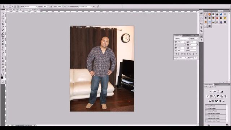Open the anti-aliasing Strong dropdown
This screenshot has height=130, width=231.
point(193,58)
